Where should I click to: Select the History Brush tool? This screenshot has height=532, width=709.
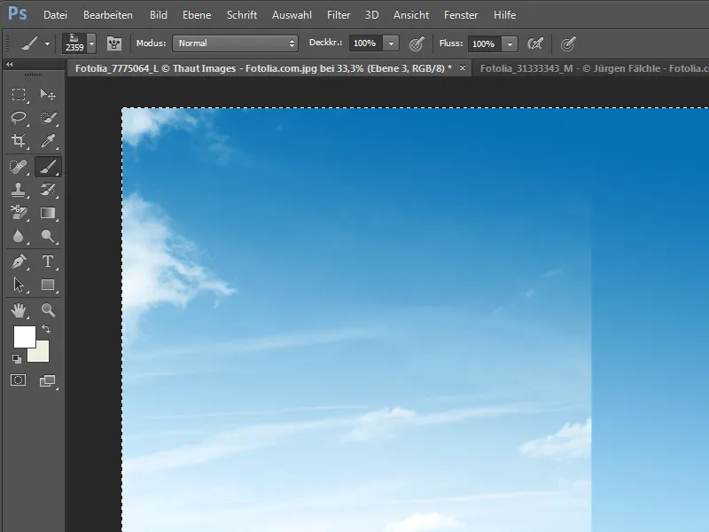click(48, 190)
